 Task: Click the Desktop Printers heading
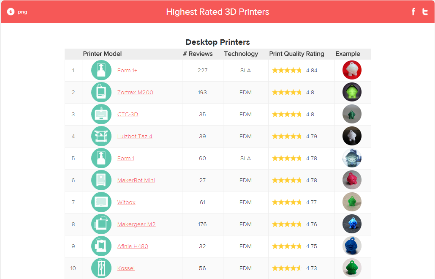click(x=217, y=42)
